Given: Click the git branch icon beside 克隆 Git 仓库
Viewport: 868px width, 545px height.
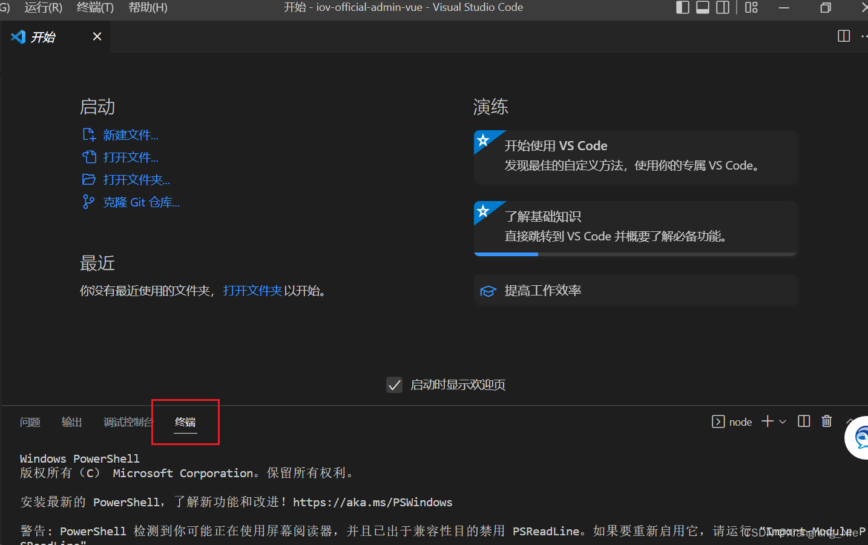Looking at the screenshot, I should click(88, 202).
